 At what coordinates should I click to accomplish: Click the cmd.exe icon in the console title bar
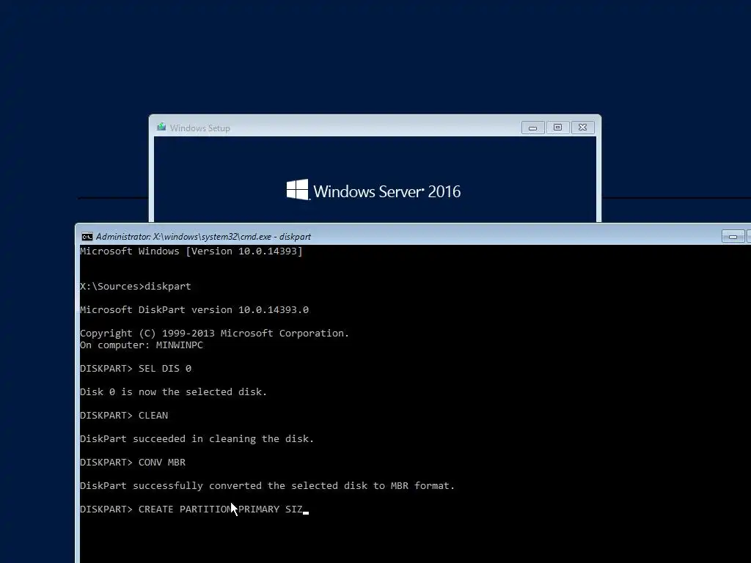point(87,237)
